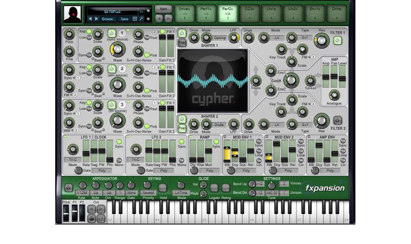Image resolution: width=411 pixels, height=244 pixels.
Task: Click the Pitch bend wheel
Action: point(66,213)
